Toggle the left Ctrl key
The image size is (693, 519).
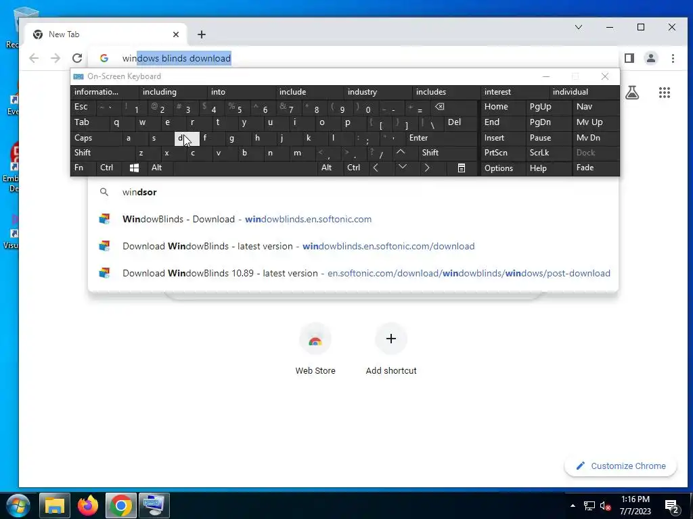click(108, 168)
